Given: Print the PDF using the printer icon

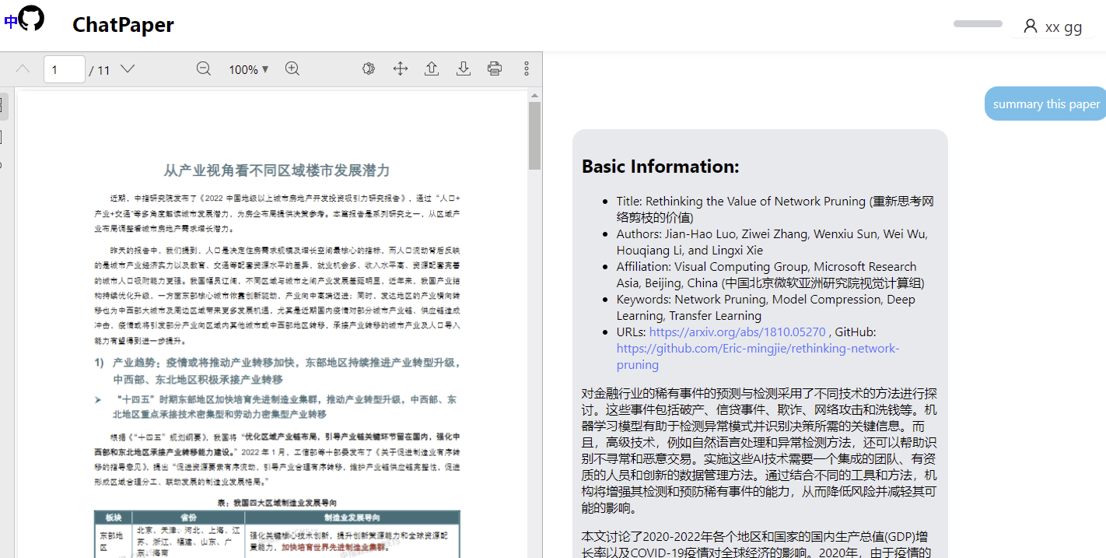Looking at the screenshot, I should 495,68.
